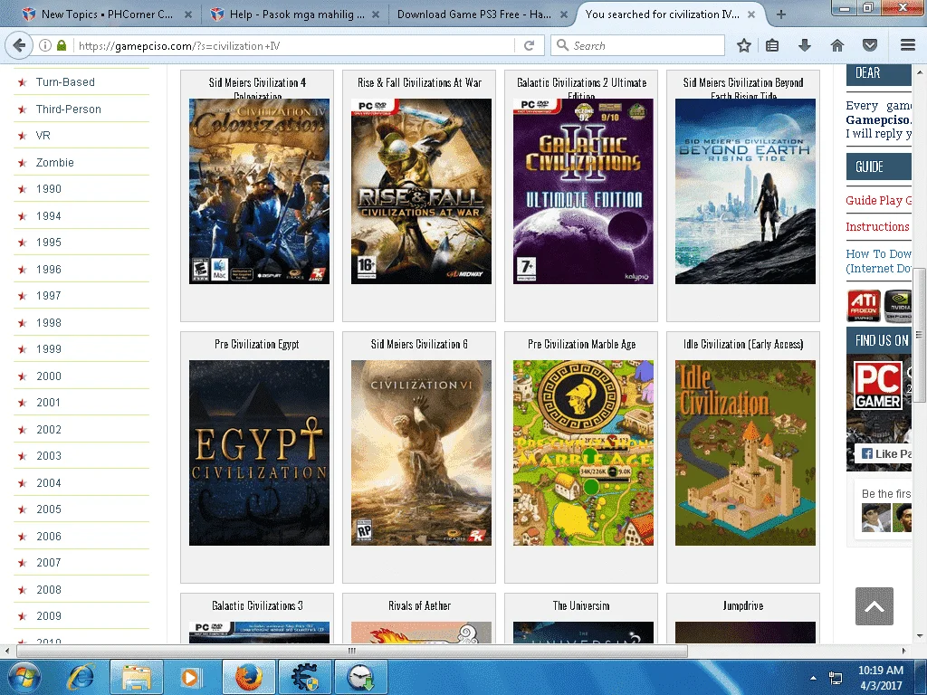Click the ATI Radeon badge icon
927x695 pixels.
tap(864, 306)
